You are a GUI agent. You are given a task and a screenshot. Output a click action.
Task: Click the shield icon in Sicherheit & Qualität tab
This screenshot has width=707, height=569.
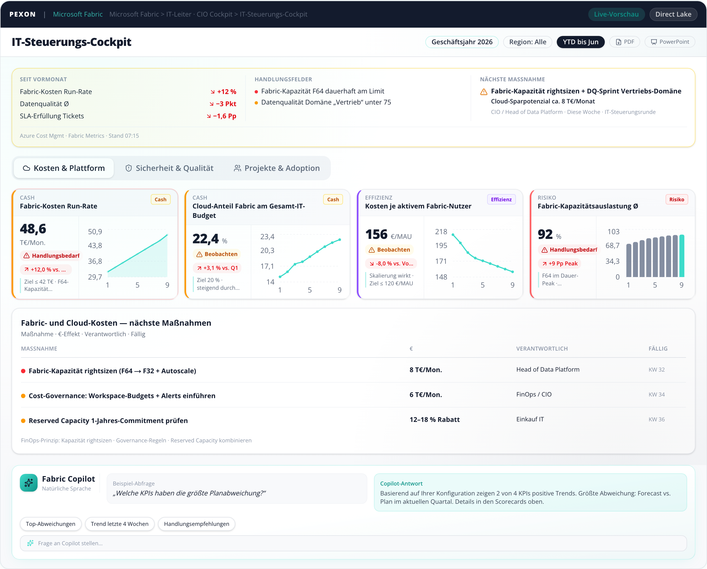[128, 168]
